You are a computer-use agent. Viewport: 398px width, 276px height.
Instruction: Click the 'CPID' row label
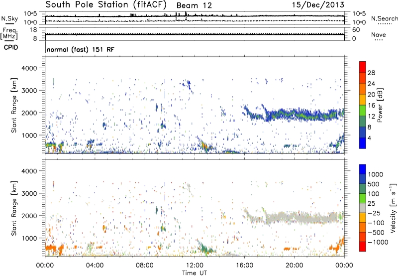click(11, 47)
